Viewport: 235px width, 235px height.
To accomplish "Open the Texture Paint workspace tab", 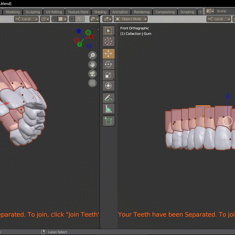I will 78,12.
